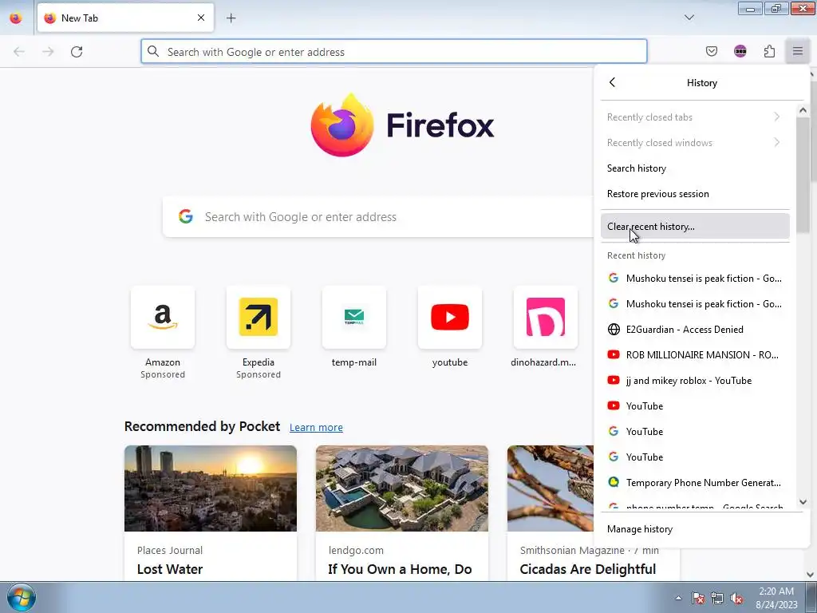This screenshot has width=817, height=613.
Task: Open the list all tabs chevron
Action: [x=689, y=18]
